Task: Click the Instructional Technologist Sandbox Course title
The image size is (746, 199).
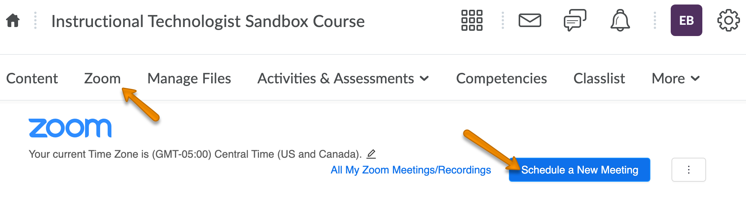Action: click(208, 21)
